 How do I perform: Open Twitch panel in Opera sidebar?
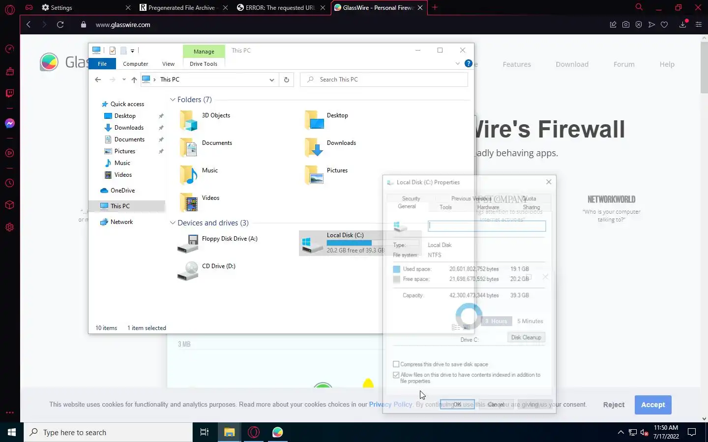point(10,93)
